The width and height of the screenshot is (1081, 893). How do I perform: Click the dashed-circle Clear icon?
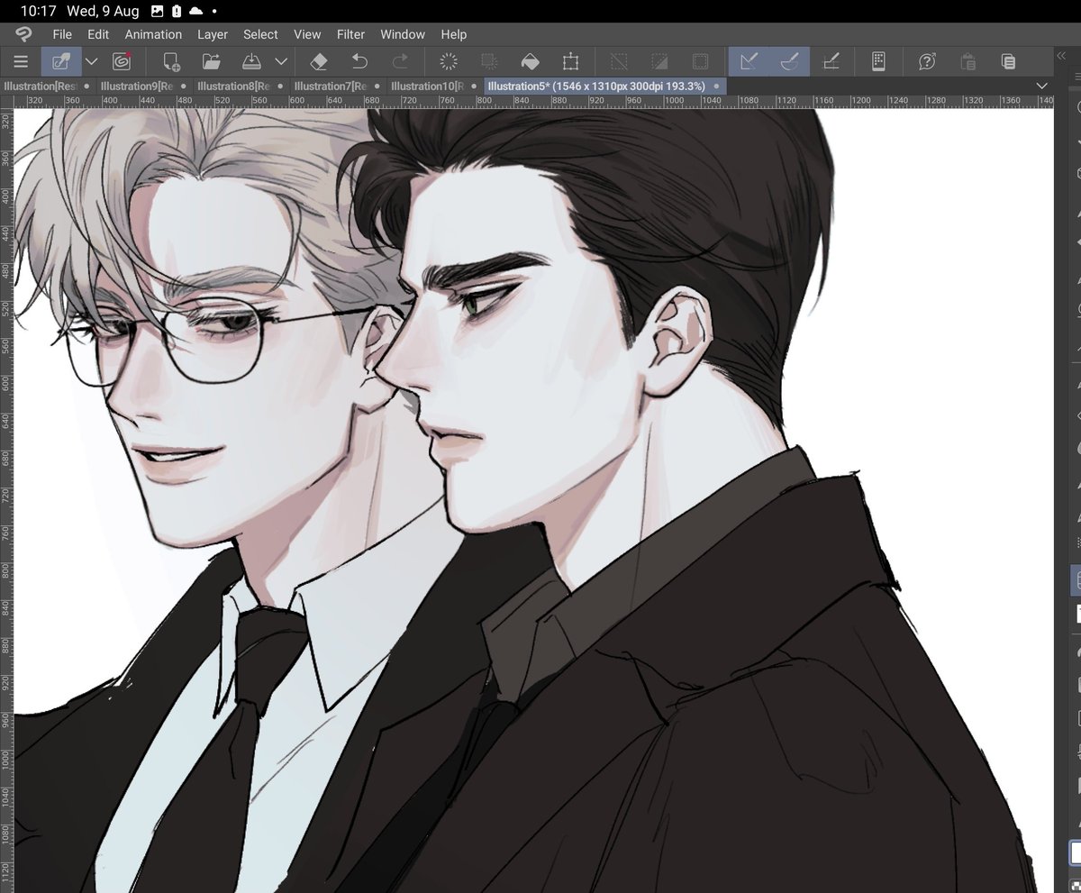point(449,61)
